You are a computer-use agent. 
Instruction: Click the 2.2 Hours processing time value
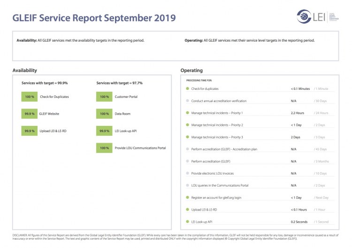click(x=297, y=113)
